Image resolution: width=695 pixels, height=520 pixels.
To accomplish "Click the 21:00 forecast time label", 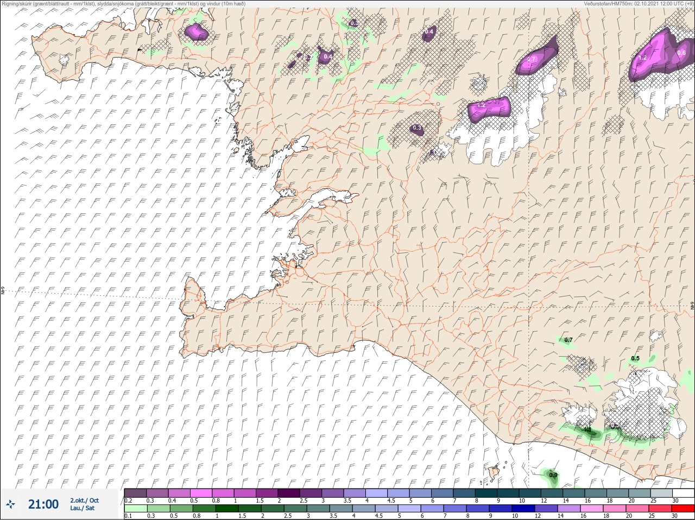I will [x=43, y=504].
